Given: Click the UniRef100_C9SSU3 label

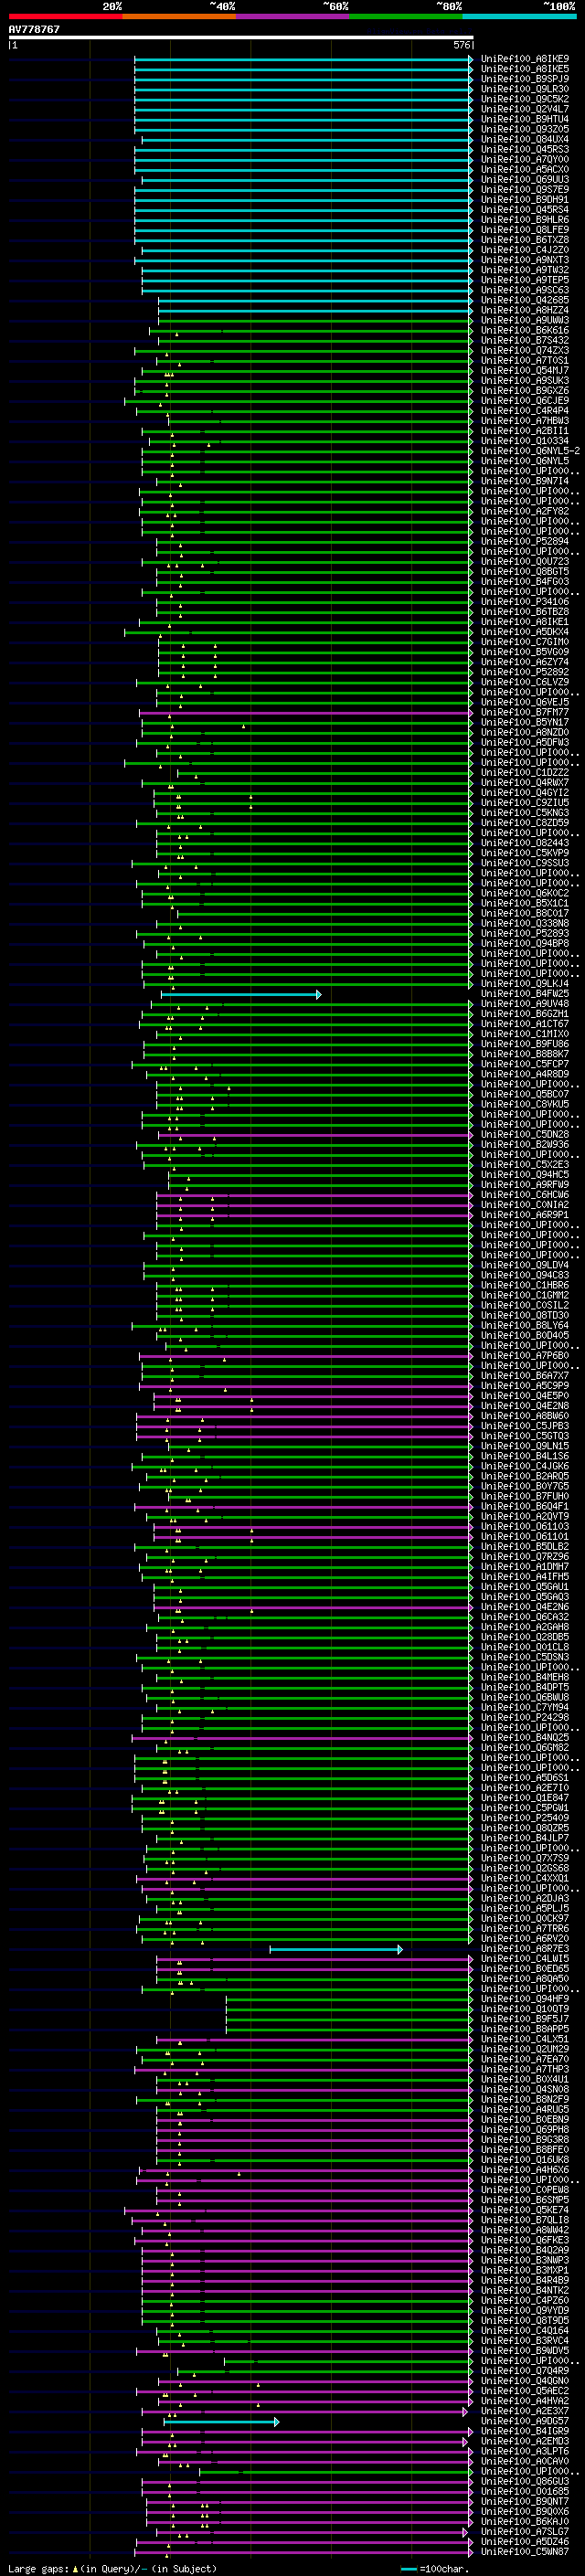Looking at the screenshot, I should pos(525,863).
